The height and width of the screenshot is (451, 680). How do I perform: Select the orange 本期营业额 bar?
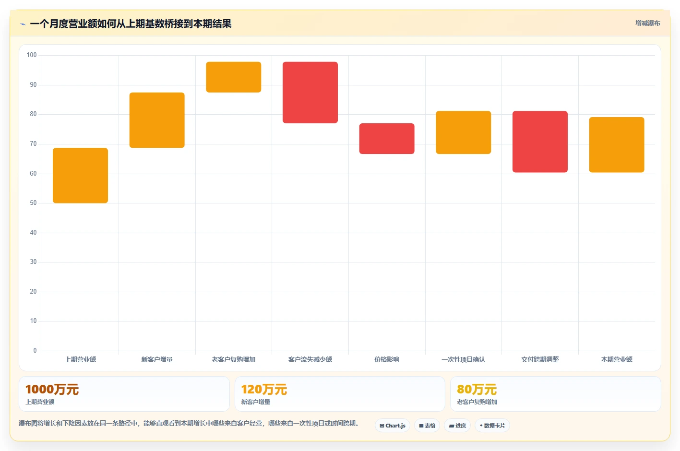(617, 145)
